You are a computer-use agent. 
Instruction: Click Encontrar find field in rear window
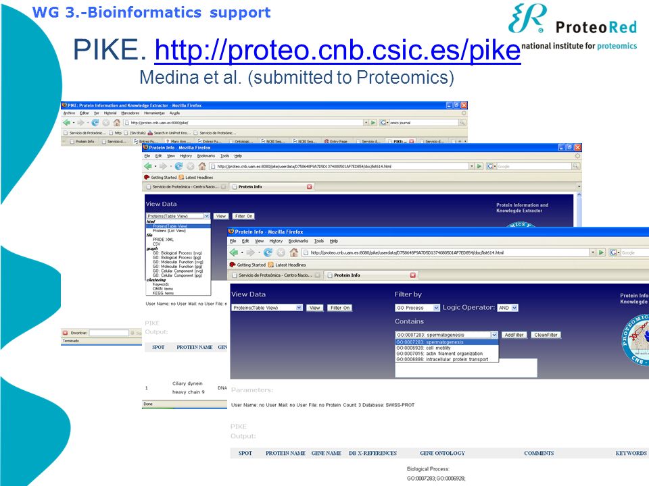pyautogui.click(x=110, y=333)
